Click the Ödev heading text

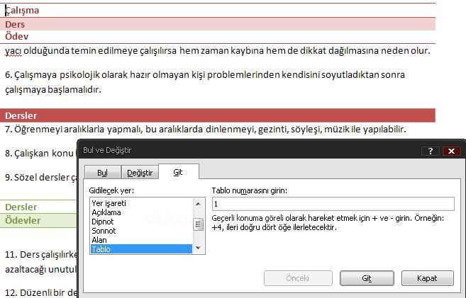(16, 37)
